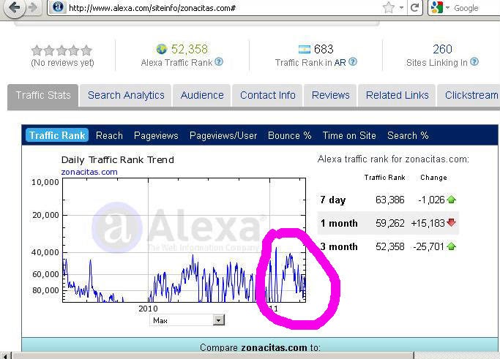
Task: Open the Related Links tab
Action: click(397, 95)
